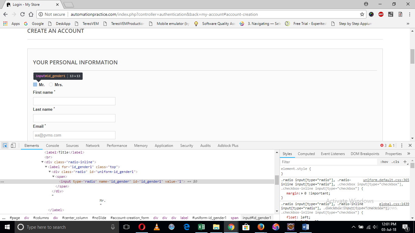The width and height of the screenshot is (415, 233).
Task: Click the site information Not secure icon
Action: tap(41, 14)
